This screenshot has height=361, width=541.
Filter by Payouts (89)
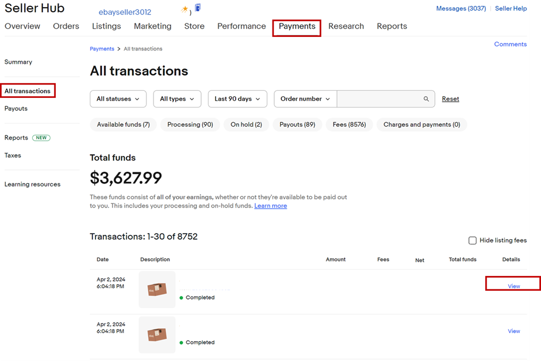(x=297, y=125)
